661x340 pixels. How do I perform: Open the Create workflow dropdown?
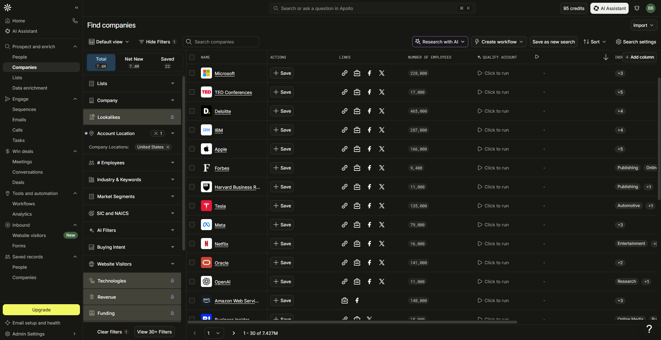click(x=499, y=42)
